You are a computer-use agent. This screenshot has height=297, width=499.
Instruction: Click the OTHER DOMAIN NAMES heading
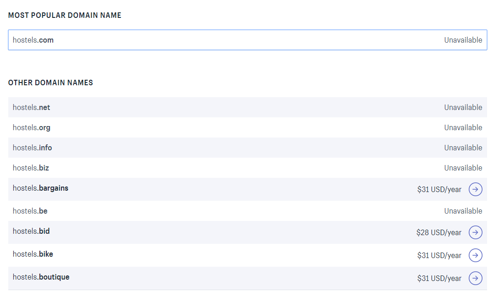[50, 82]
